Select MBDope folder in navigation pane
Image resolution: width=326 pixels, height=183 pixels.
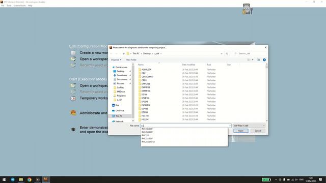(121, 91)
